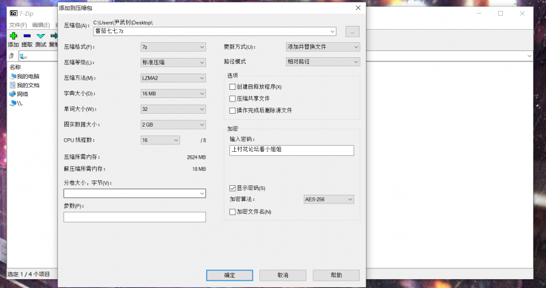Click the browse "..." button for archive path
The width and height of the screenshot is (546, 288).
(352, 31)
